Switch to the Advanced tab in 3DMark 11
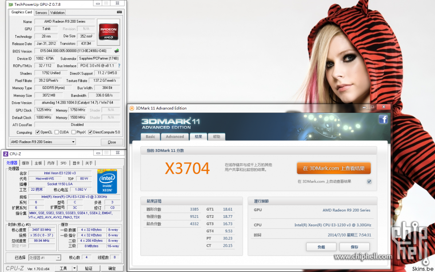This screenshot has width=435, height=272. [x=175, y=137]
